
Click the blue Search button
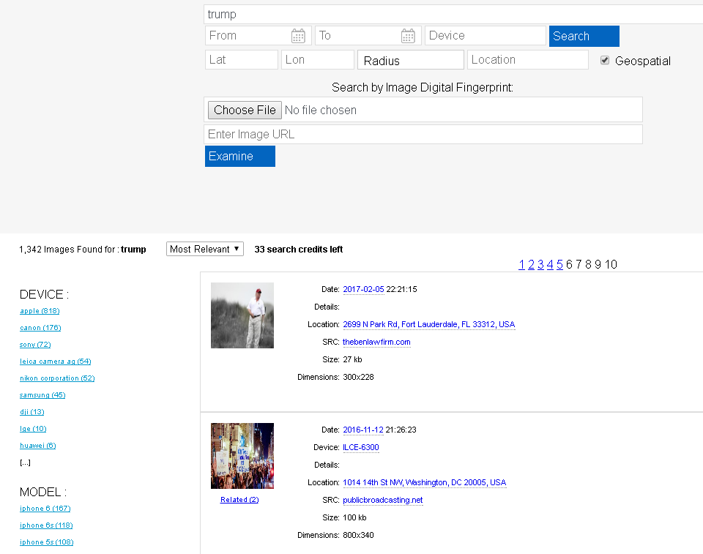tap(584, 35)
